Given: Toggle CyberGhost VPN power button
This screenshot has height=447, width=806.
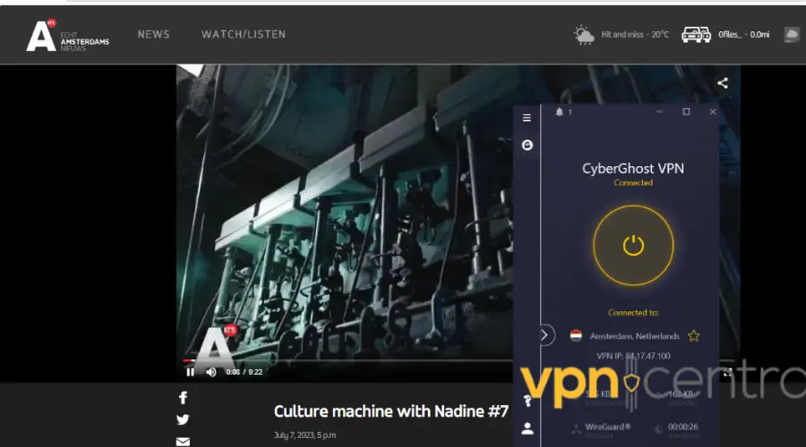Looking at the screenshot, I should (633, 245).
